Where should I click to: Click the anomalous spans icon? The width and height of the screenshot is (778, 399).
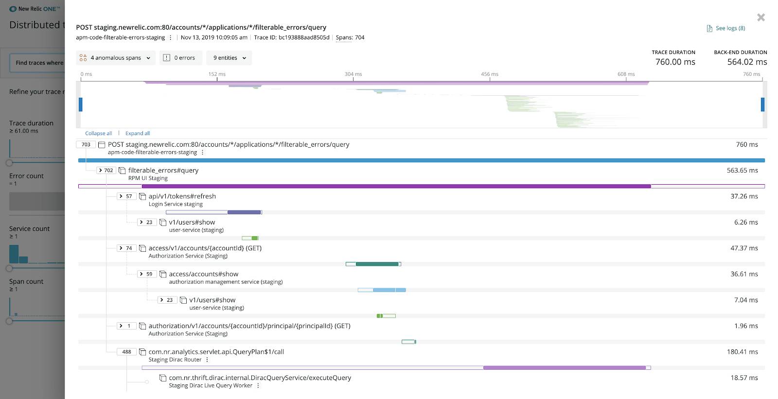(x=83, y=58)
